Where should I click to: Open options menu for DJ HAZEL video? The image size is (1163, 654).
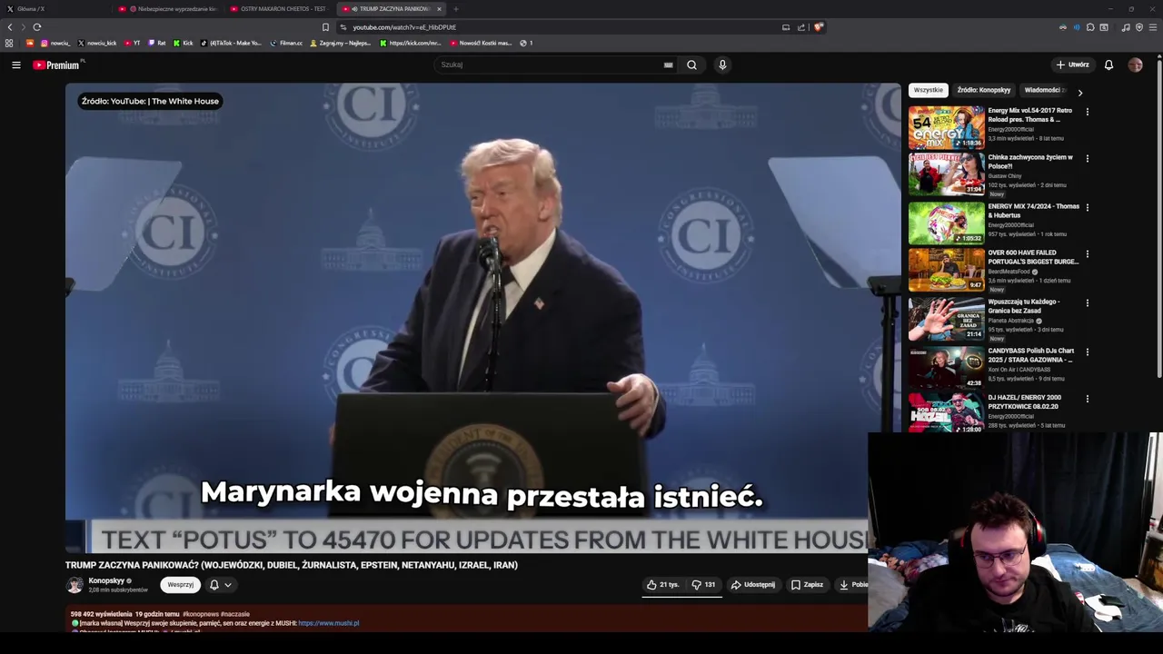tap(1087, 399)
